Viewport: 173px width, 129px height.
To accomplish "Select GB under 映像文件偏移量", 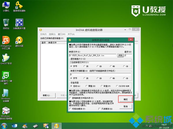I will click(126, 78).
